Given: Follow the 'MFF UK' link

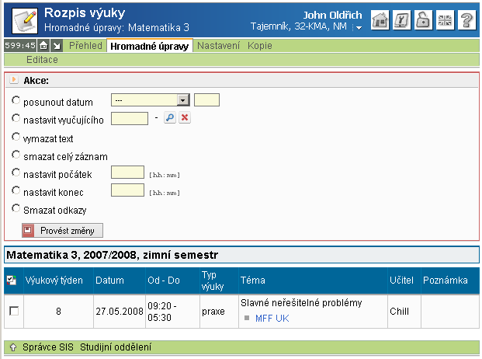Looking at the screenshot, I should (271, 318).
